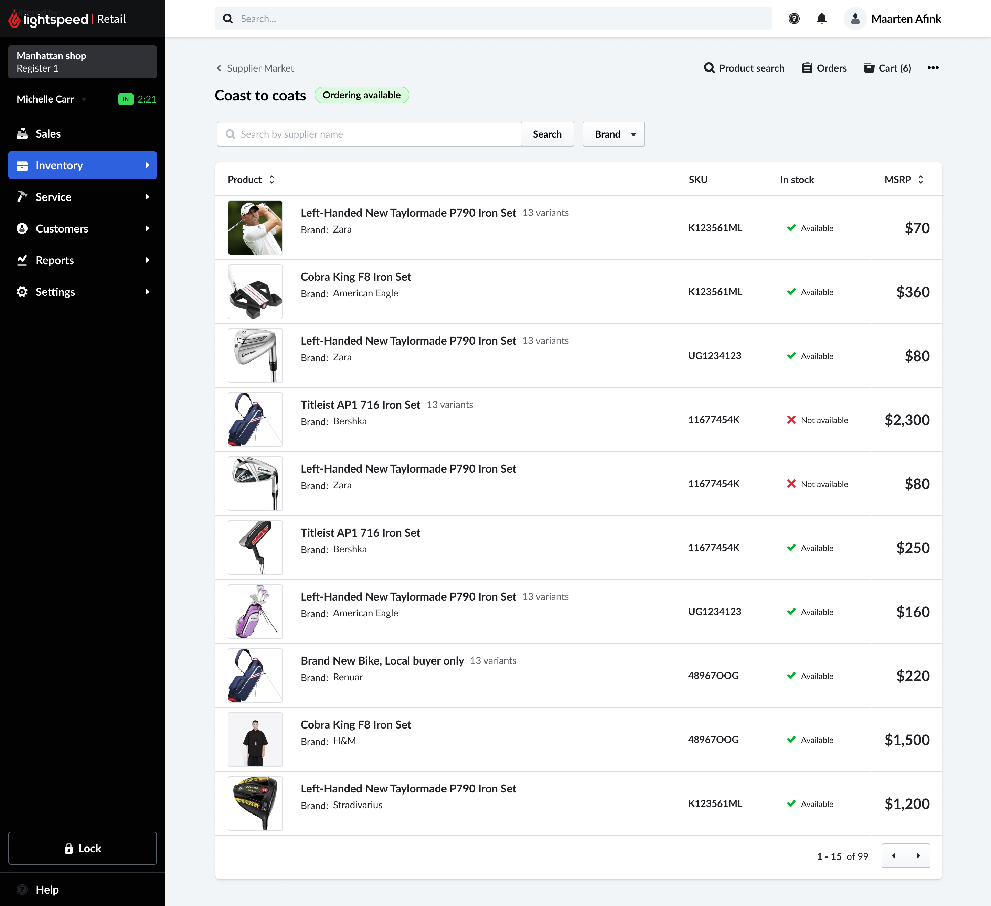Click the Ordering available badge
Screen dimensions: 991x906
click(x=361, y=95)
